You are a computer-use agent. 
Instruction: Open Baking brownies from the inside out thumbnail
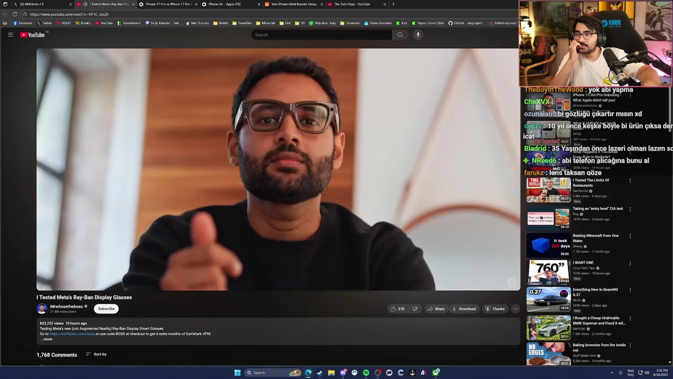click(548, 354)
